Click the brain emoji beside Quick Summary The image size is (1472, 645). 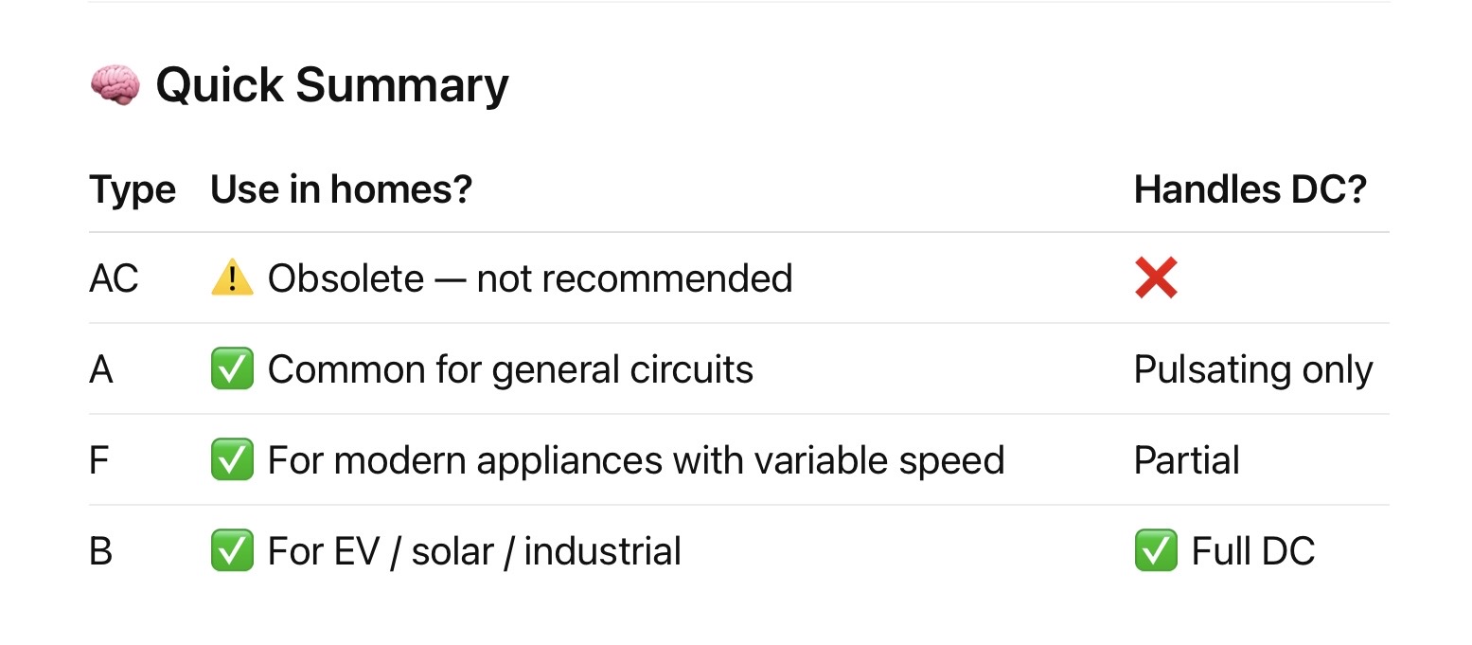[115, 86]
